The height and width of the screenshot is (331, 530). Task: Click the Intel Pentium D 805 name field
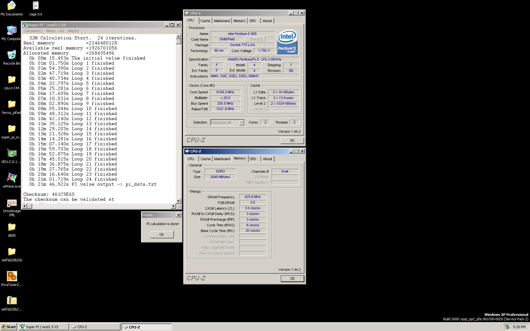click(242, 34)
